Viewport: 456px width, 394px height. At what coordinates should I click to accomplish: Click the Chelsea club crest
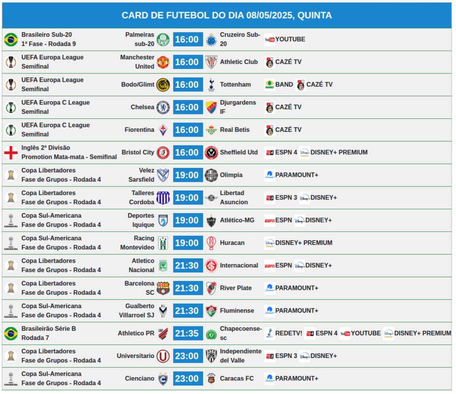[x=163, y=108]
